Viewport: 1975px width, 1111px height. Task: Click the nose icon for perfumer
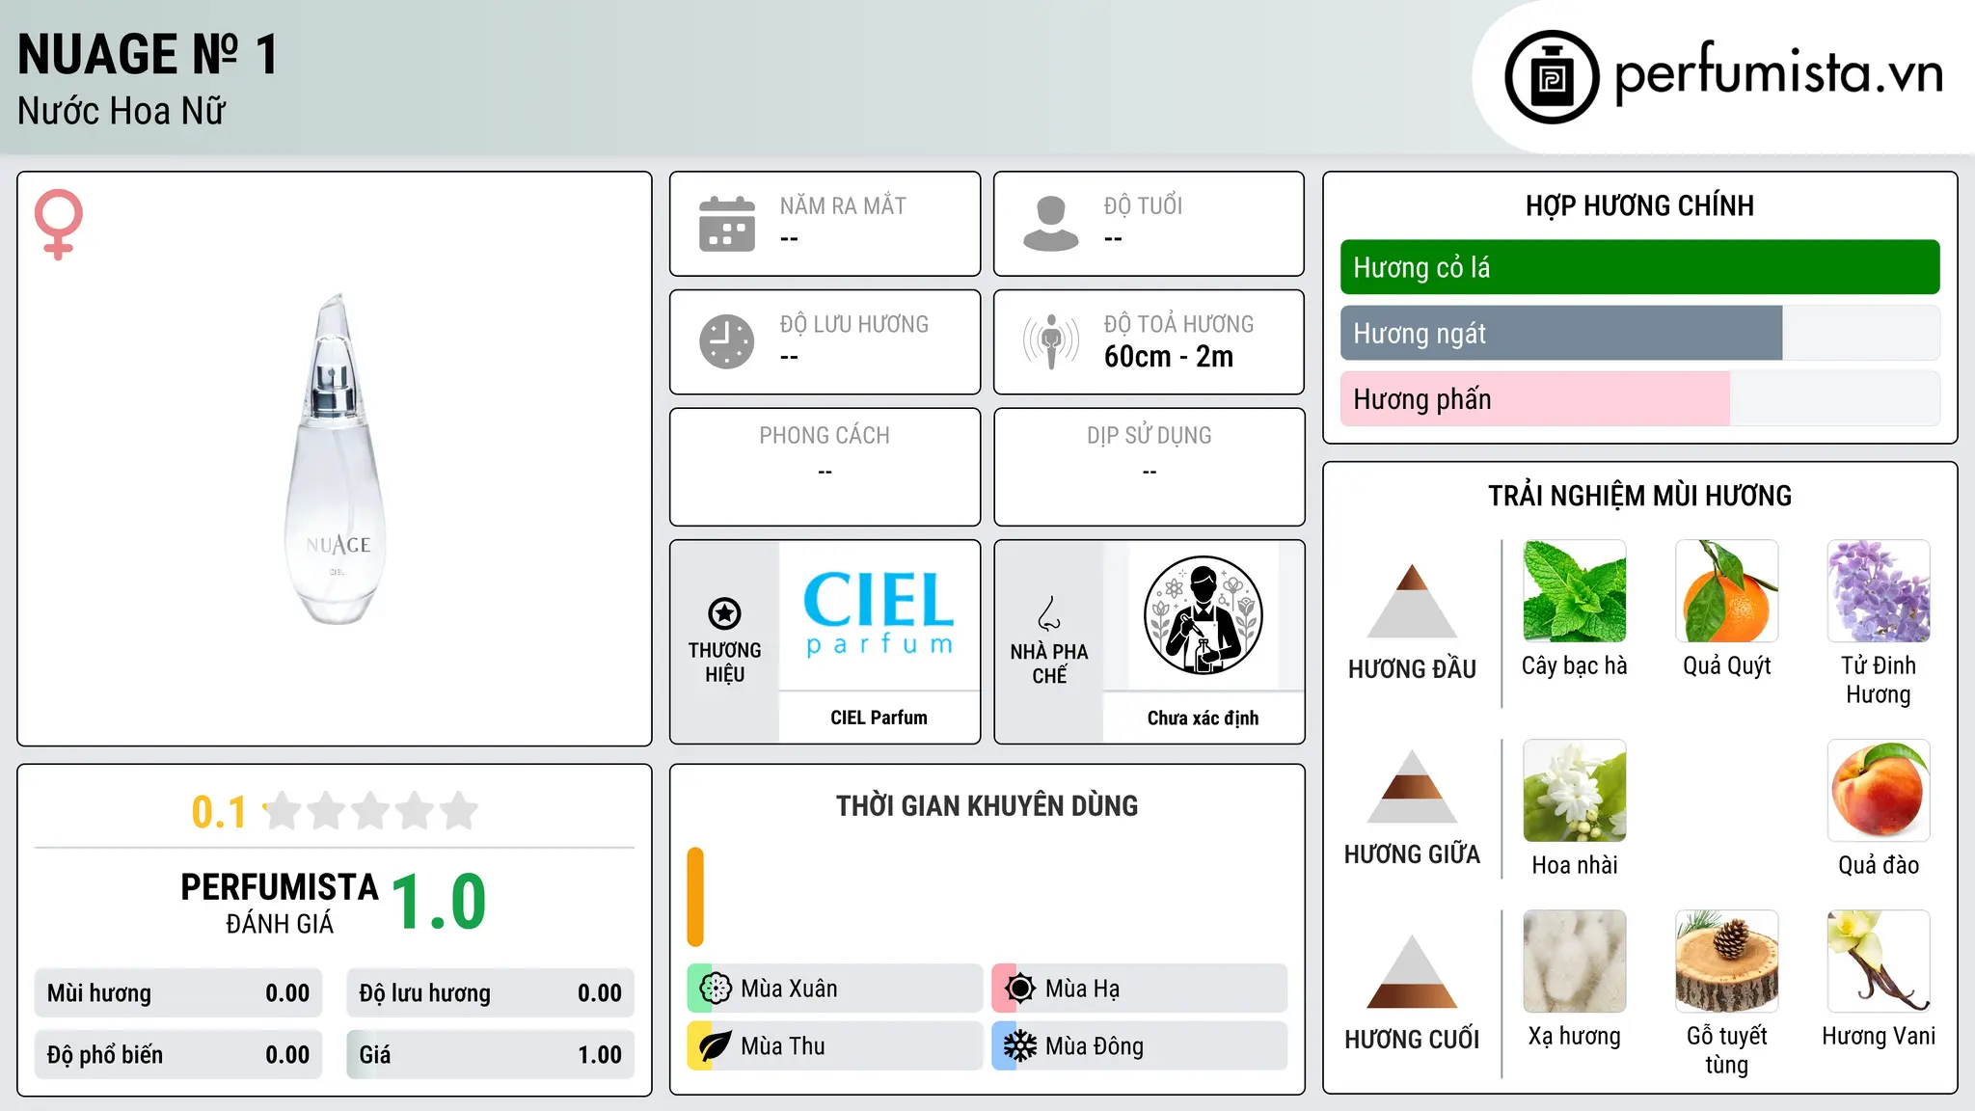click(x=1049, y=613)
